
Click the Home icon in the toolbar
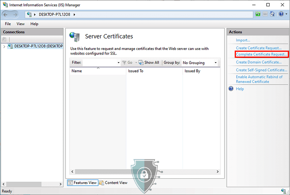[x=272, y=14]
